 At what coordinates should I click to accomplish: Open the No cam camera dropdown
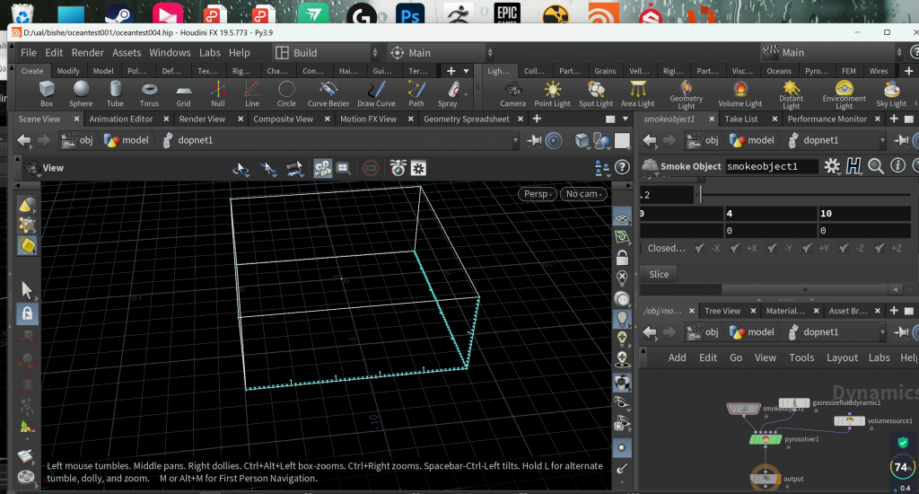tap(583, 194)
